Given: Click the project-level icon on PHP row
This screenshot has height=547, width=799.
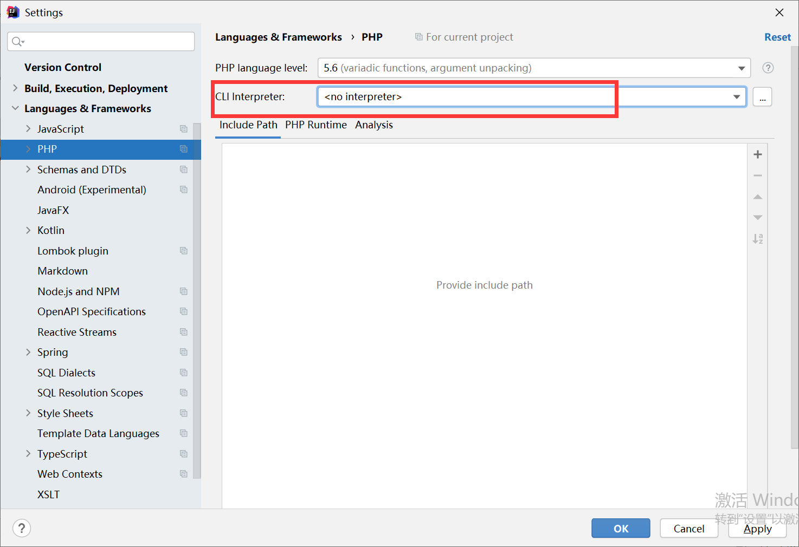Looking at the screenshot, I should 184,149.
